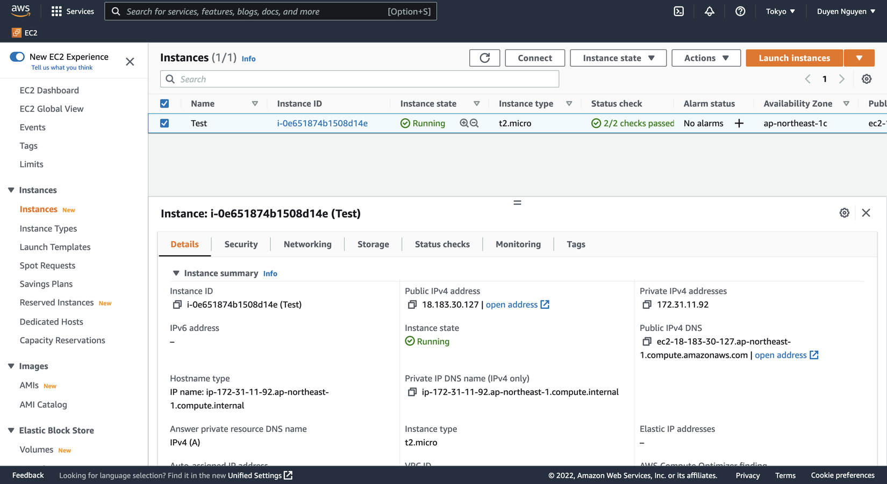
Task: Open the Services grid menu
Action: pyautogui.click(x=73, y=11)
